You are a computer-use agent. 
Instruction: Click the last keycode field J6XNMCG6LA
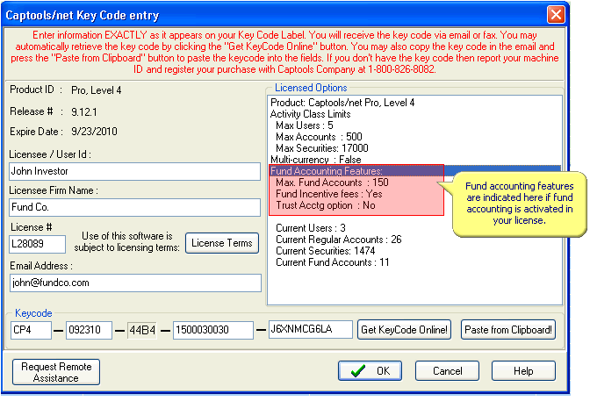310,330
